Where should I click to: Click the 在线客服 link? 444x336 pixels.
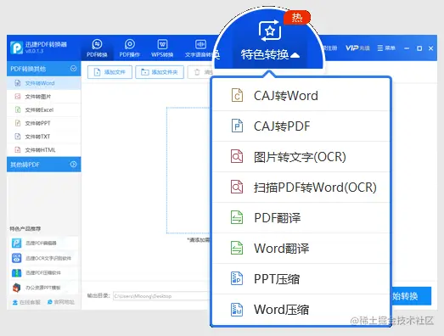point(26,302)
